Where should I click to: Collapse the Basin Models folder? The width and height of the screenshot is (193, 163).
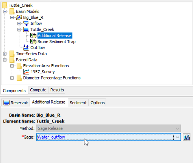(5, 12)
